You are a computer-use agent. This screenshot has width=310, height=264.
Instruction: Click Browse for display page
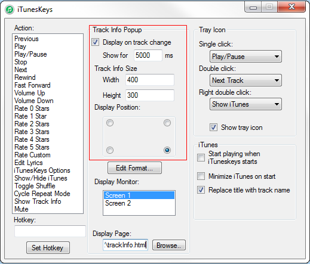[169, 245]
